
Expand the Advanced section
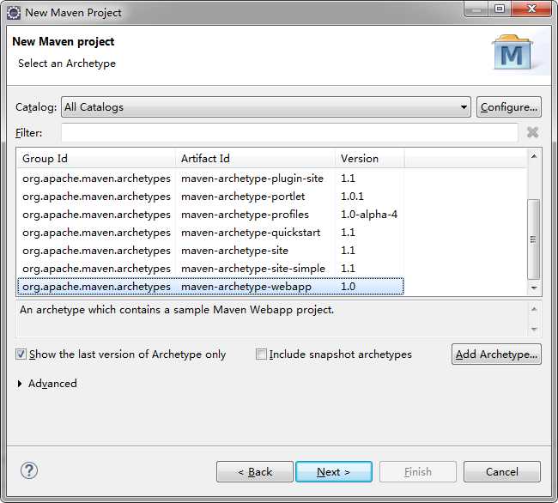coord(21,384)
